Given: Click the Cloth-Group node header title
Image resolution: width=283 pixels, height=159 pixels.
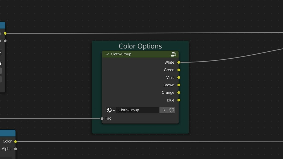Looking at the screenshot, I should pyautogui.click(x=121, y=54).
